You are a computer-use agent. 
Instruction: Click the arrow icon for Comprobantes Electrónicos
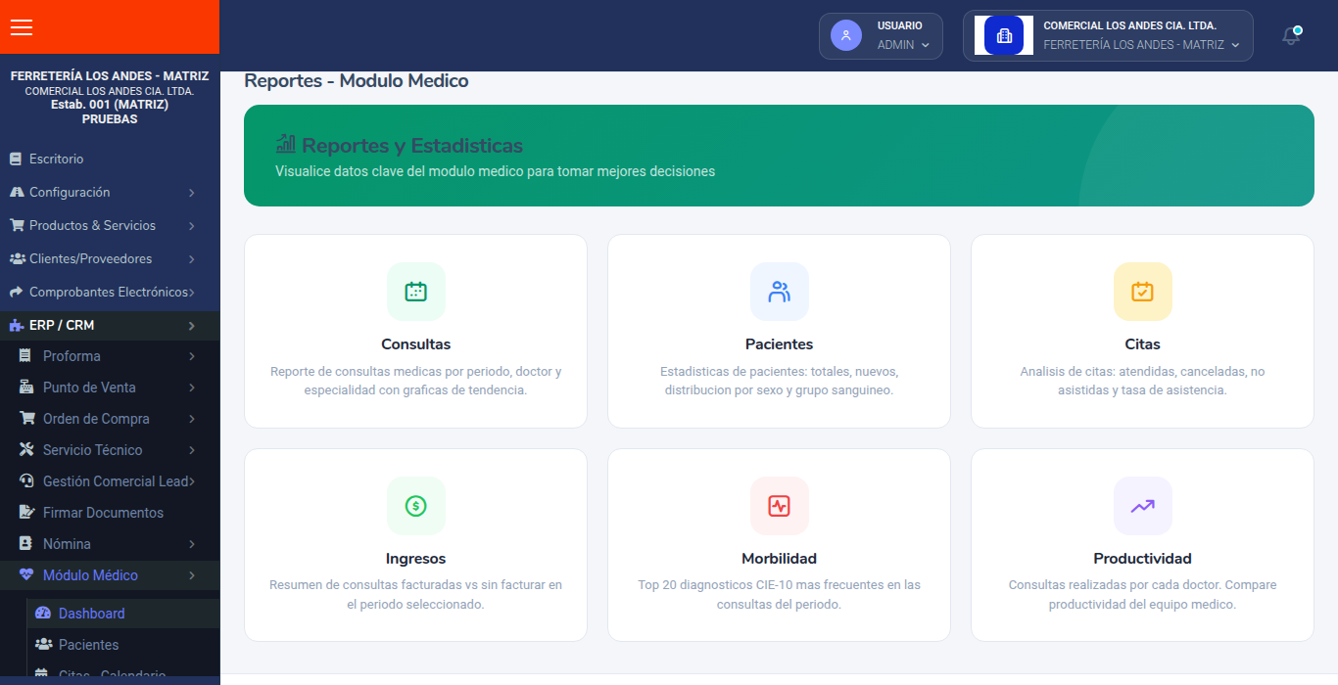click(17, 292)
